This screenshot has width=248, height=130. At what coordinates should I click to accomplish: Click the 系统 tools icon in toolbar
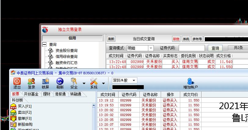pos(94,82)
